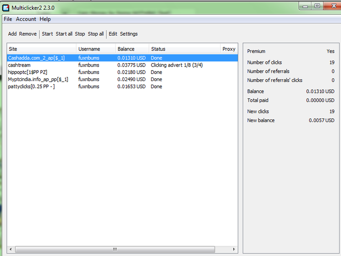Viewport: 341px width, 256px height.
Task: Select the cashtream site row
Action: 123,65
